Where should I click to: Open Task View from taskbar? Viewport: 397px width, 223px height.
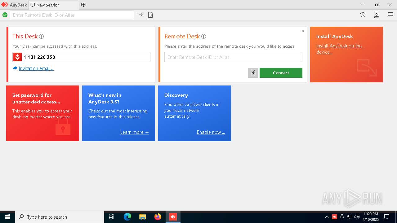[x=112, y=217]
